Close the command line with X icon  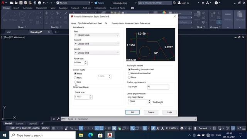[54, 119]
